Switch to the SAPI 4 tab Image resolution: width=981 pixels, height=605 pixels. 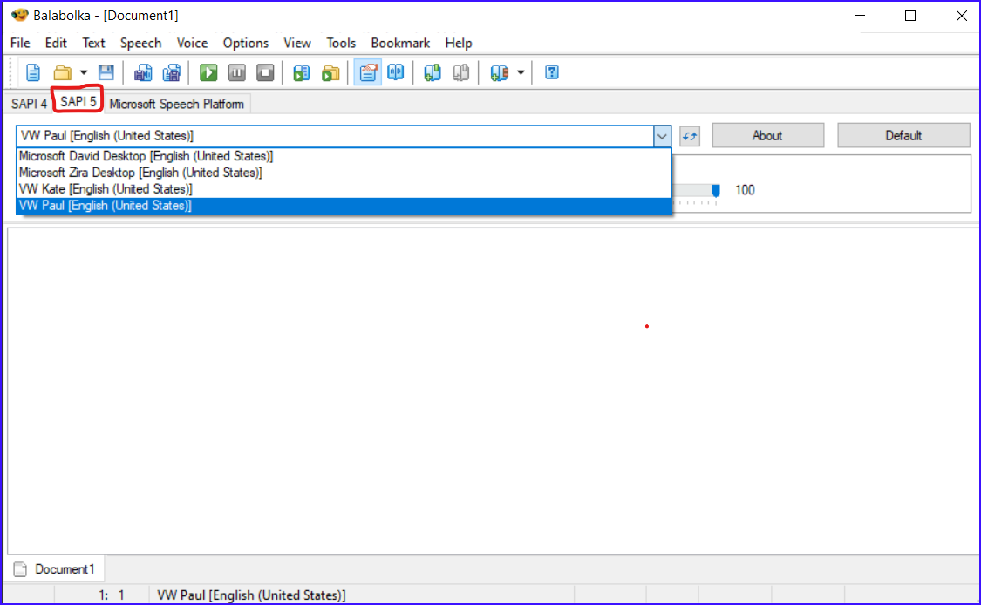coord(29,104)
